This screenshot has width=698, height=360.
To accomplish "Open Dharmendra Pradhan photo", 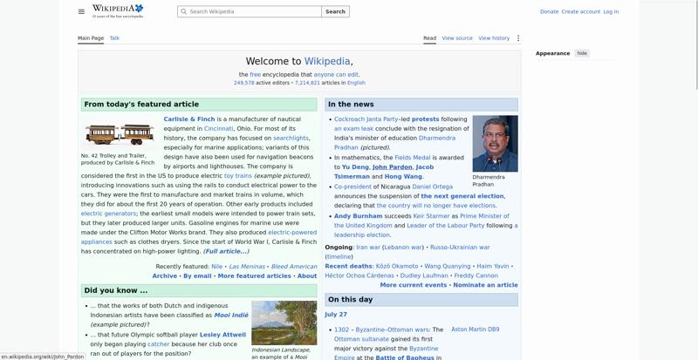I will point(495,144).
